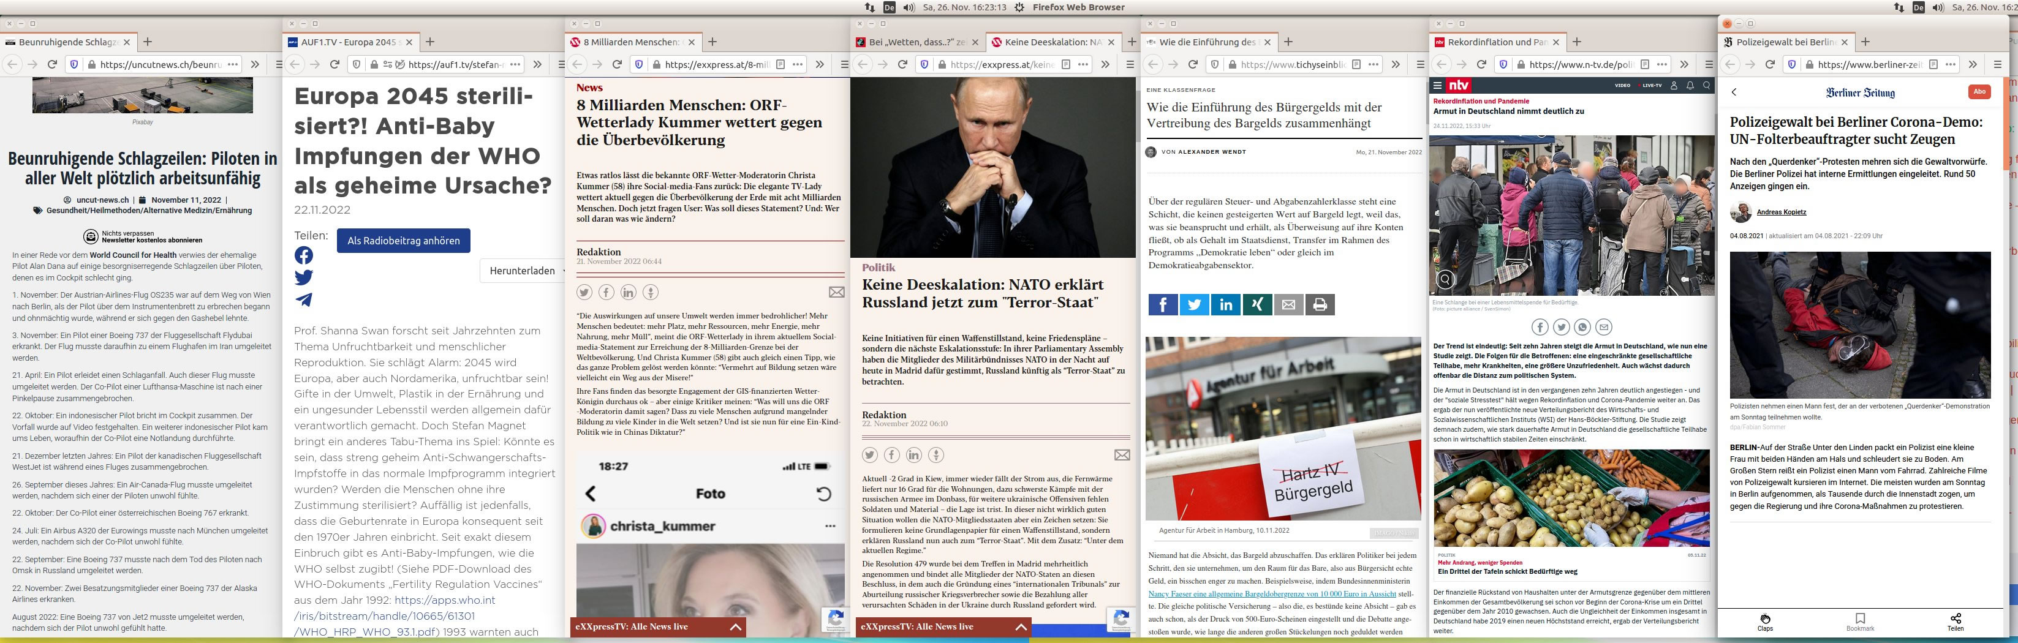Show overflow chevron in n-tv.de window
The height and width of the screenshot is (643, 2018).
tap(1684, 64)
